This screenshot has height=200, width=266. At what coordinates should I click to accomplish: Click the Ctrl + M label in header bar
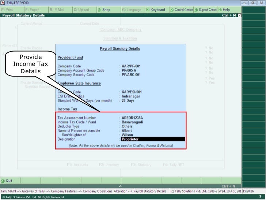[x=229, y=15]
